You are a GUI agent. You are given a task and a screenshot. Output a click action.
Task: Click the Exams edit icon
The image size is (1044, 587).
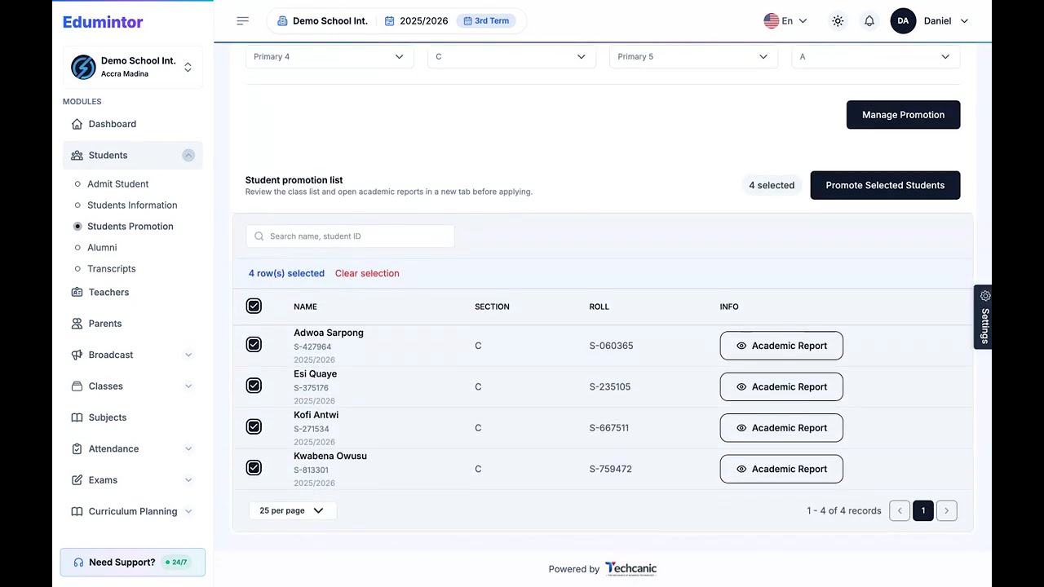coord(77,480)
